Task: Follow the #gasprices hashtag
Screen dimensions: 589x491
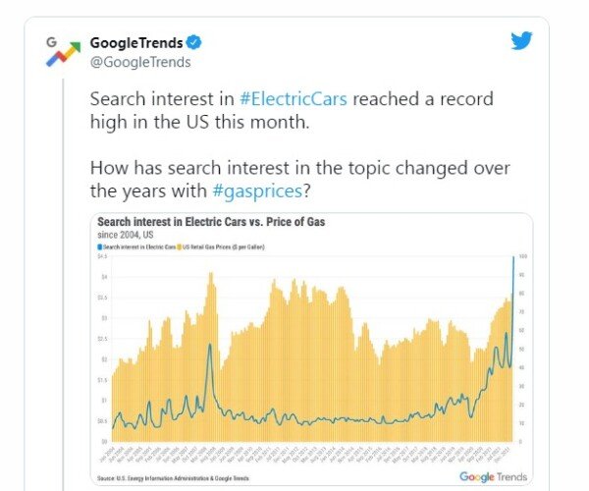Action: 257,191
